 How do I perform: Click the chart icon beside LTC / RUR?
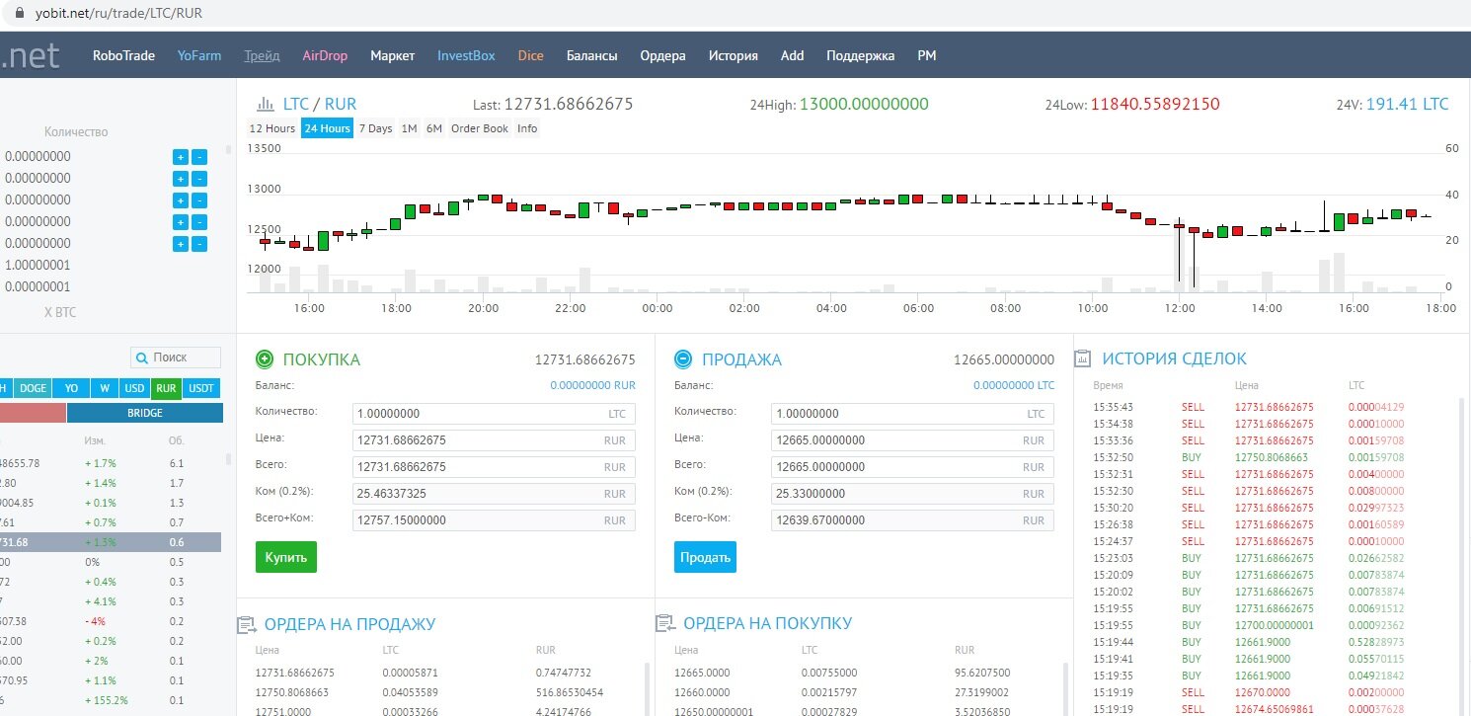(265, 104)
